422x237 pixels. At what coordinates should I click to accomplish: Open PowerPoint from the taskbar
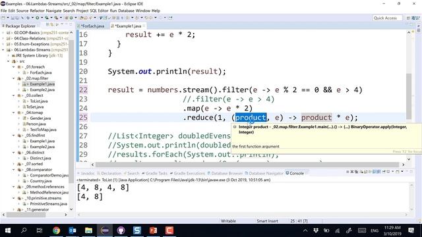click(153, 230)
